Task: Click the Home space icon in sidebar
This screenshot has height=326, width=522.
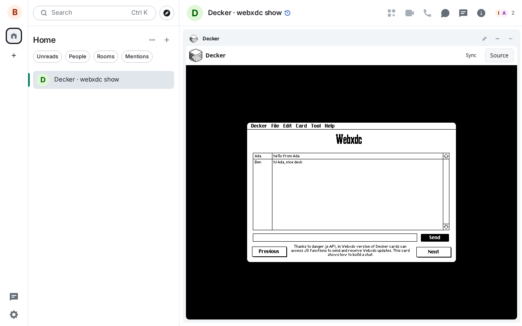Action: tap(14, 36)
